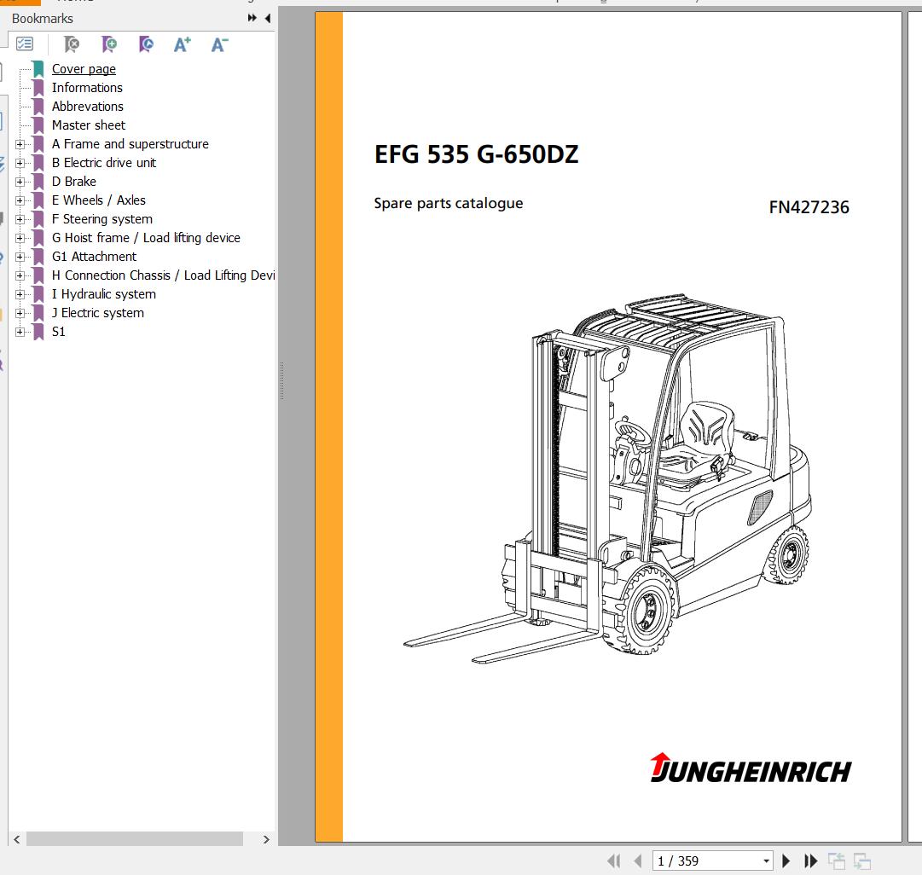This screenshot has width=922, height=875.
Task: Go to next page arrow
Action: [786, 861]
